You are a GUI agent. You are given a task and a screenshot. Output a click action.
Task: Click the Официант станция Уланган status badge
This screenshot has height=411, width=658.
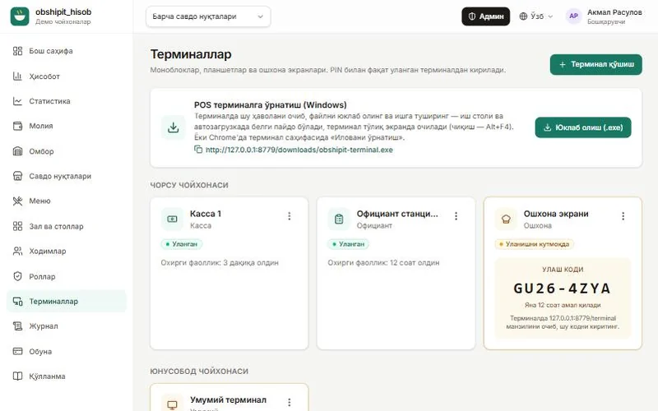tap(349, 244)
